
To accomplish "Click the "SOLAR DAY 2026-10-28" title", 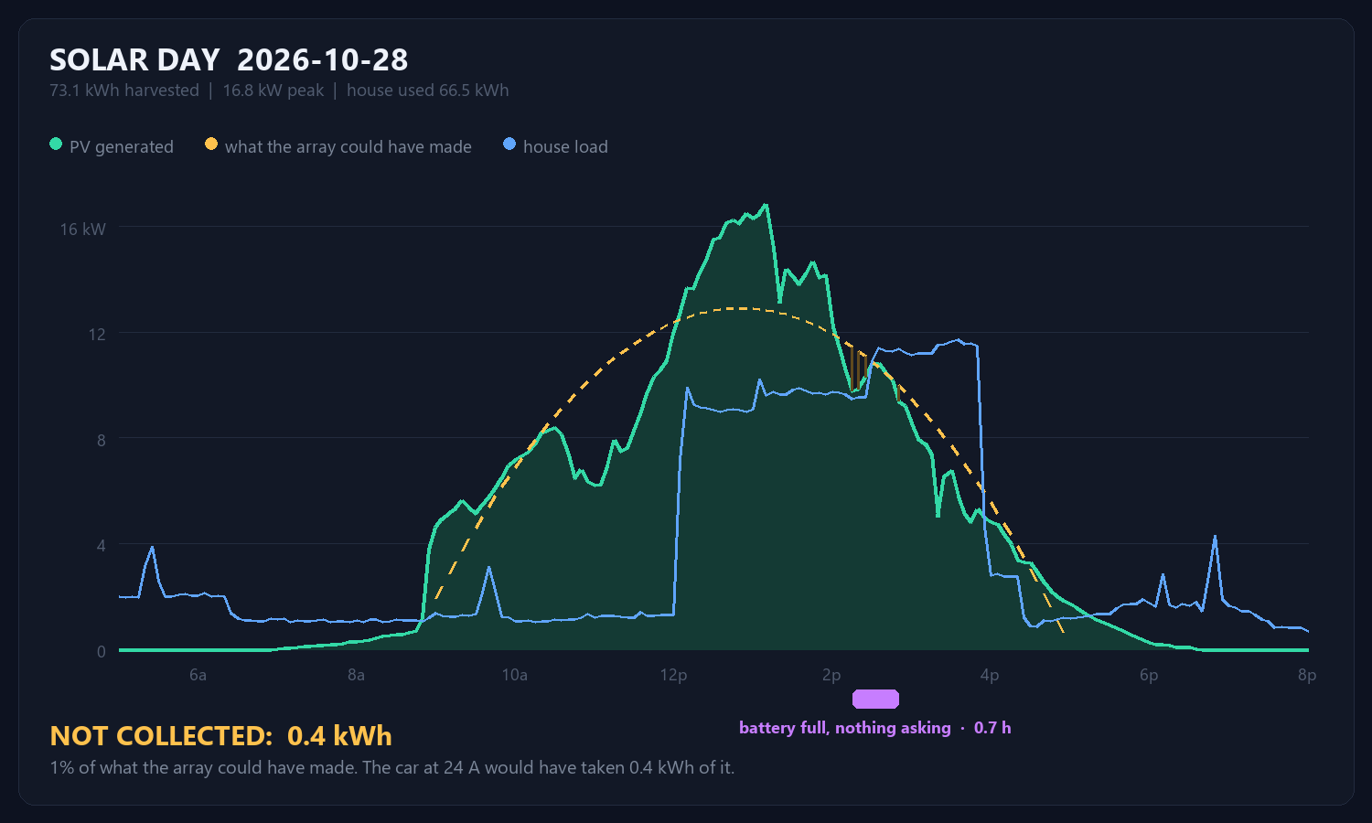I will (x=229, y=60).
